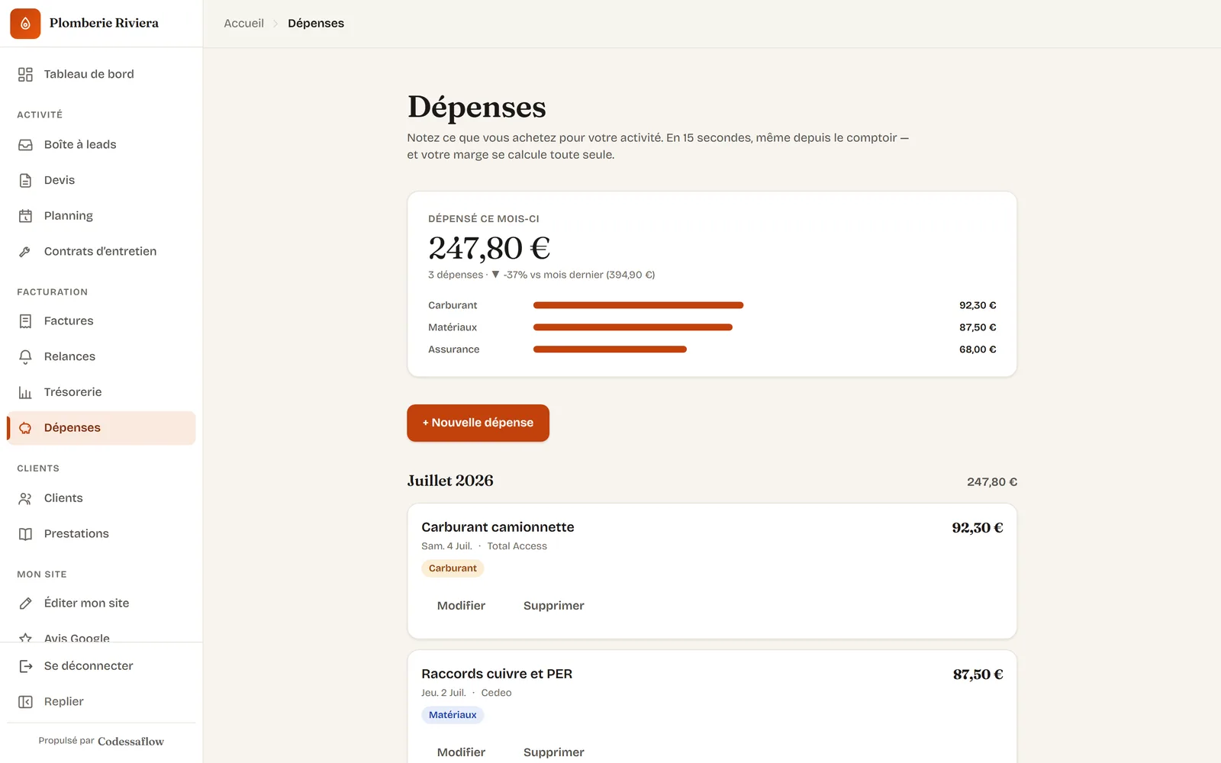
Task: Click the Devis document icon
Action: [25, 180]
